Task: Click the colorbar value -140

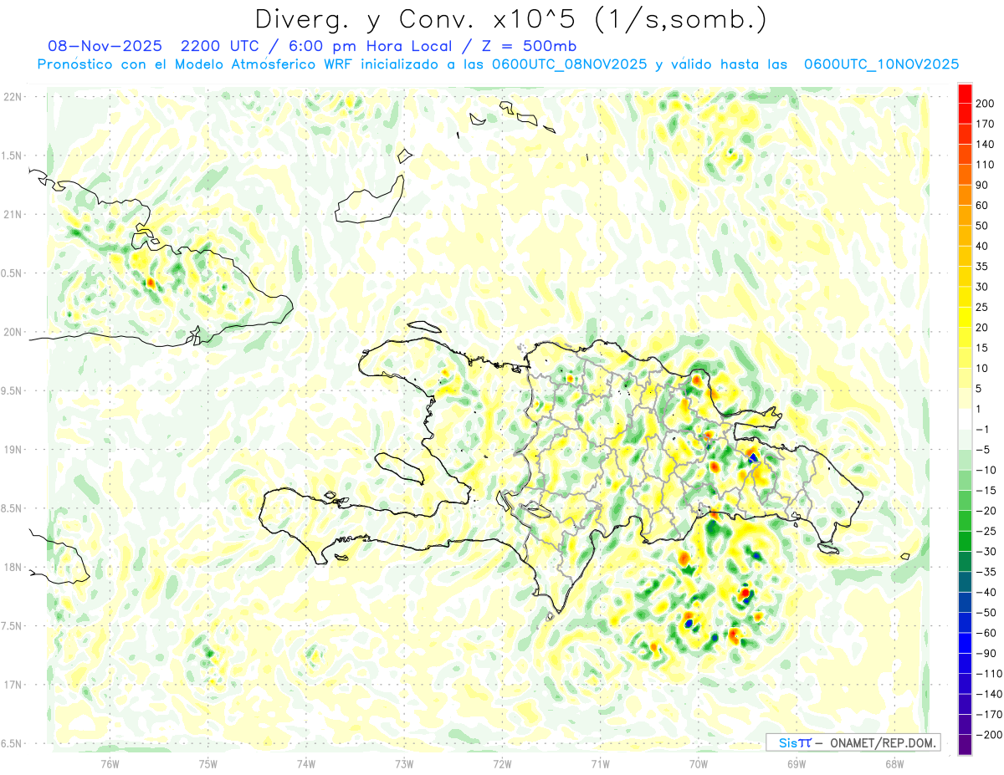Action: [991, 694]
